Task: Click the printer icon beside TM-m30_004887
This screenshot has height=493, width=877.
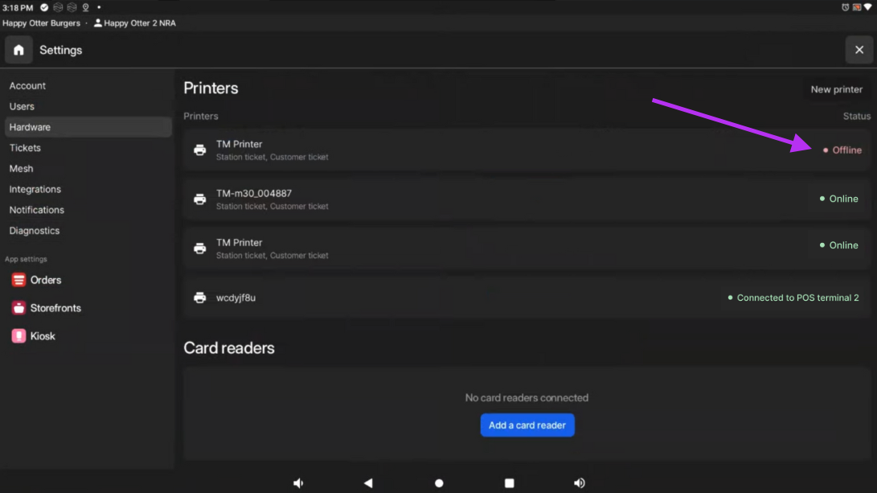Action: click(x=200, y=199)
